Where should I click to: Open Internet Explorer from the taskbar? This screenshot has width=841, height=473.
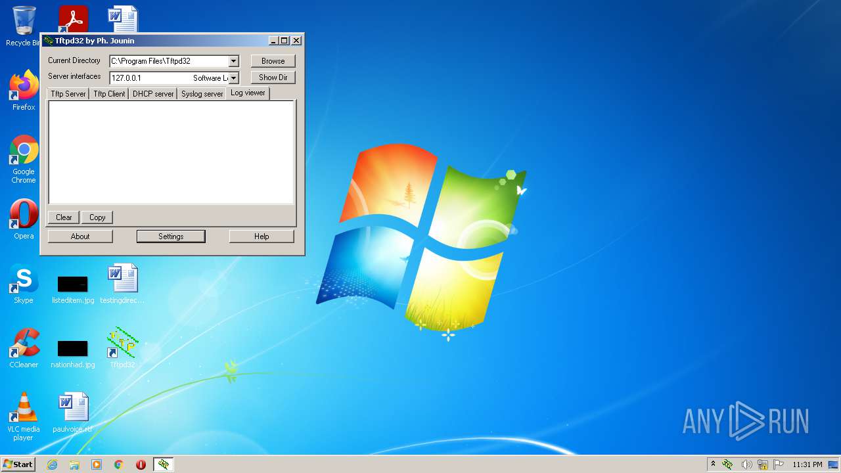[x=52, y=464]
